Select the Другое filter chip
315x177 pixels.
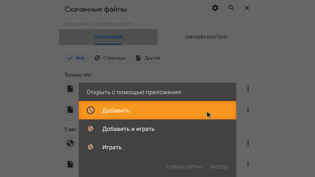[149, 58]
